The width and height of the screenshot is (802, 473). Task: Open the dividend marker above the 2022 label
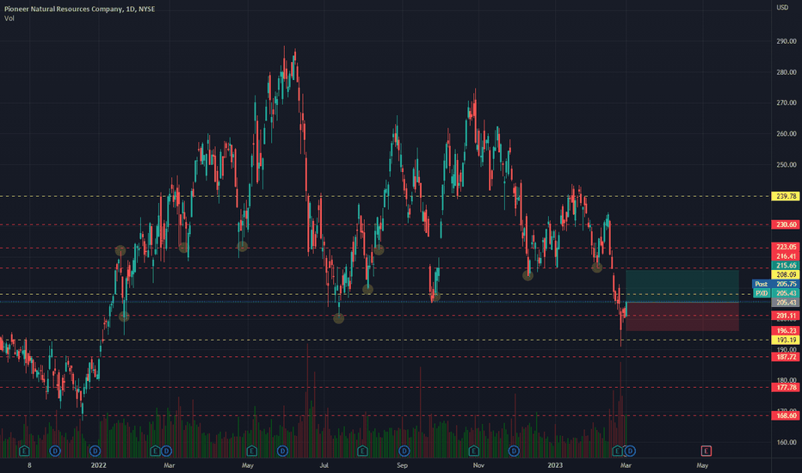point(95,451)
